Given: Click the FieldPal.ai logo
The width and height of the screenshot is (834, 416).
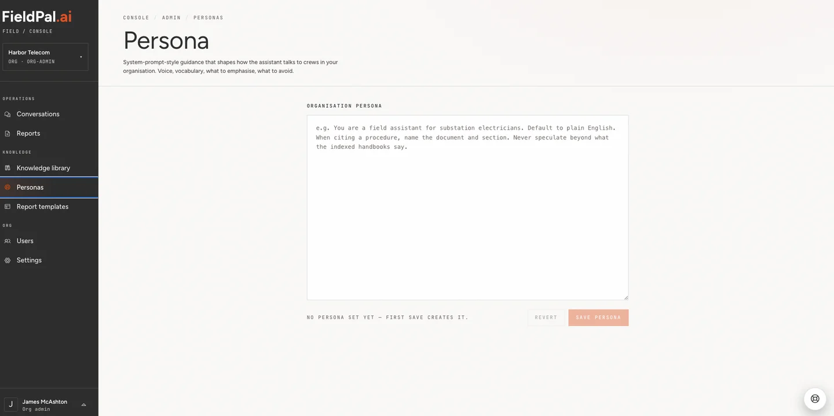Looking at the screenshot, I should pos(37,17).
